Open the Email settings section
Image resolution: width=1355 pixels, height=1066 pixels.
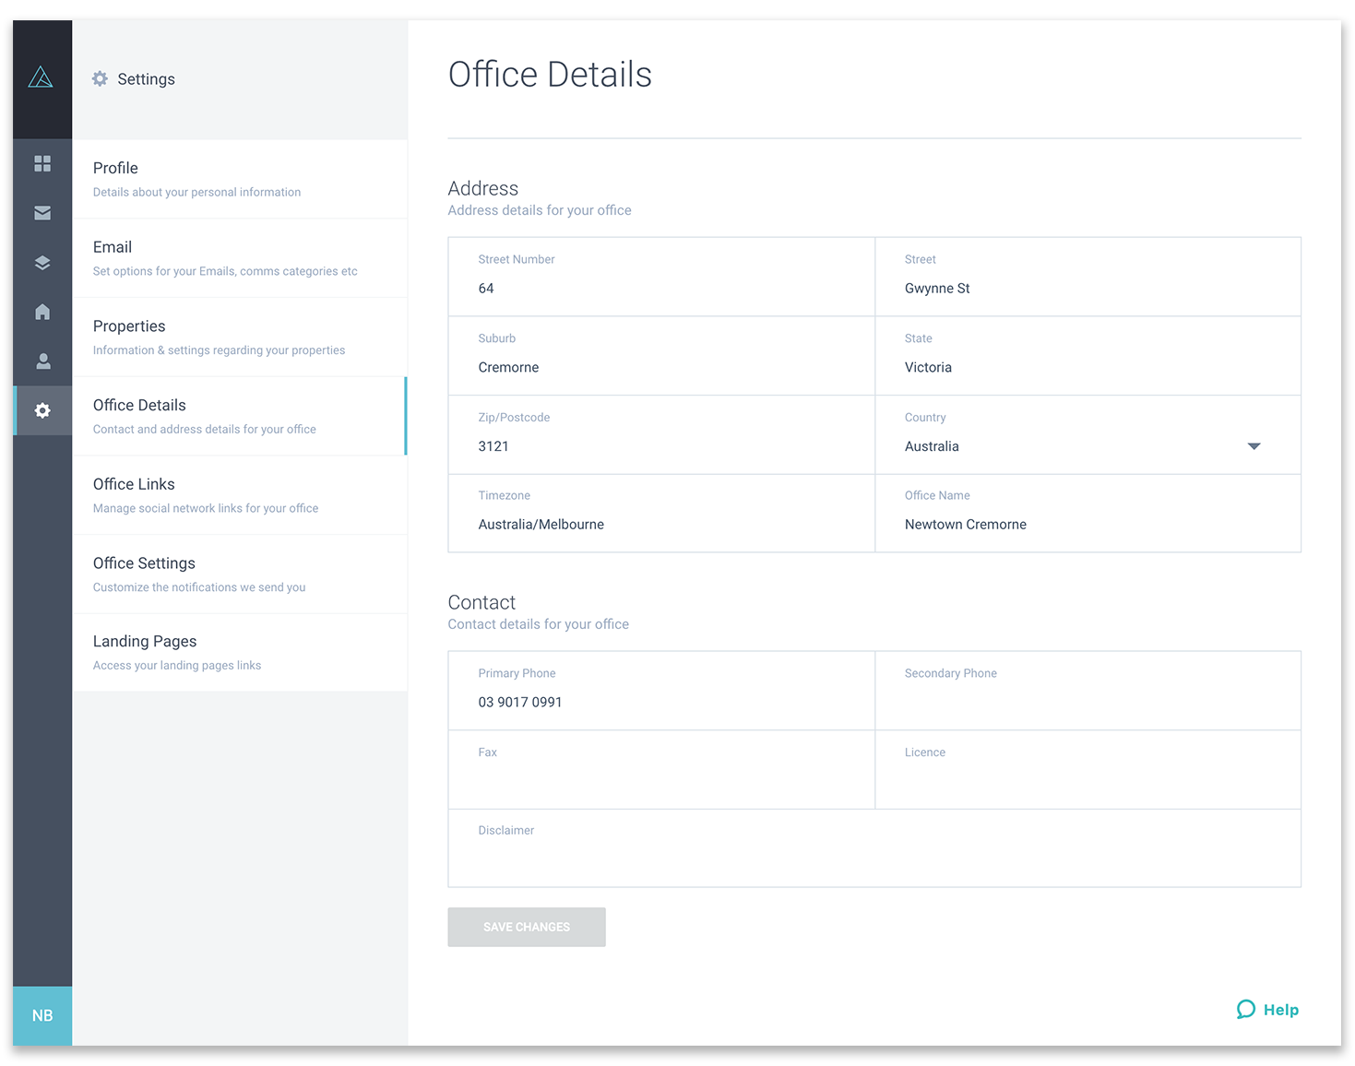click(x=240, y=258)
